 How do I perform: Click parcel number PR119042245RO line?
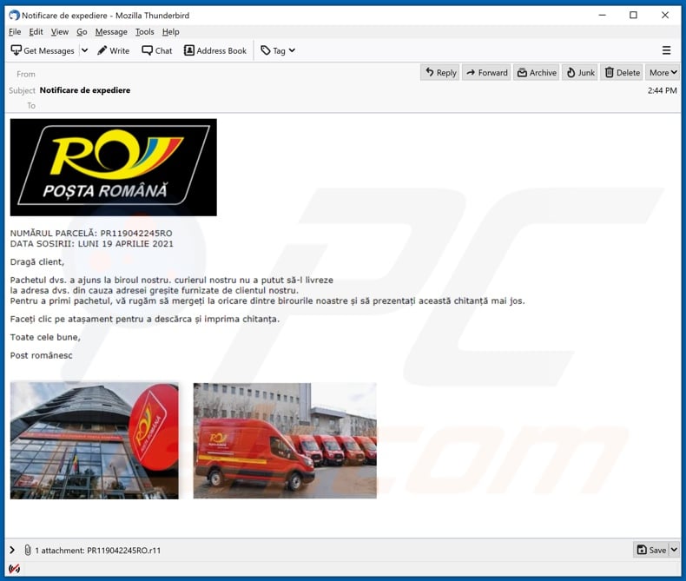[x=91, y=234]
